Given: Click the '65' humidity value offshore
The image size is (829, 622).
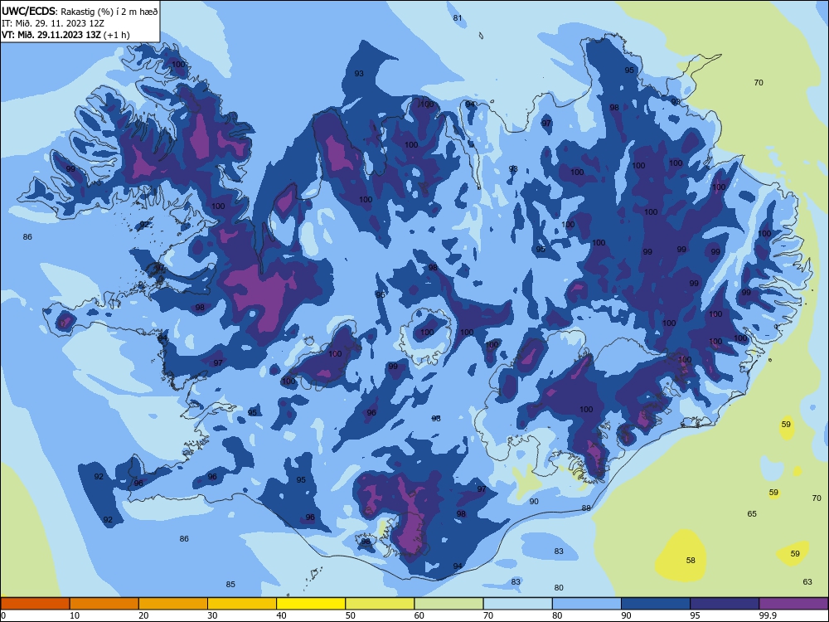Looking at the screenshot, I should (752, 513).
